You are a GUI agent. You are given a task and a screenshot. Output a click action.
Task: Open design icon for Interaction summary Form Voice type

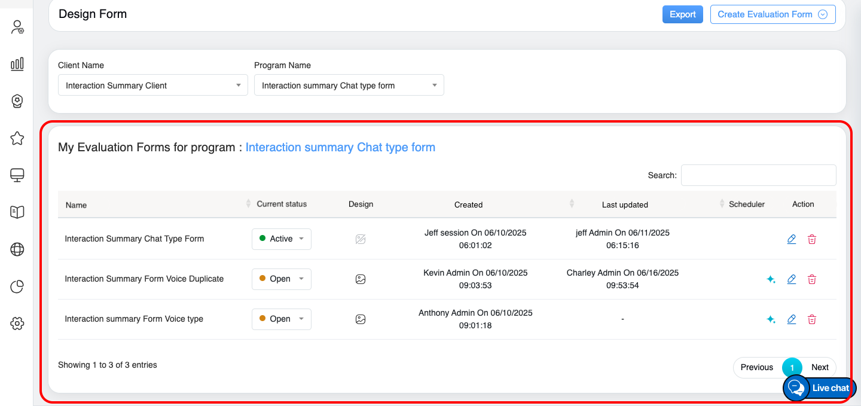click(361, 319)
